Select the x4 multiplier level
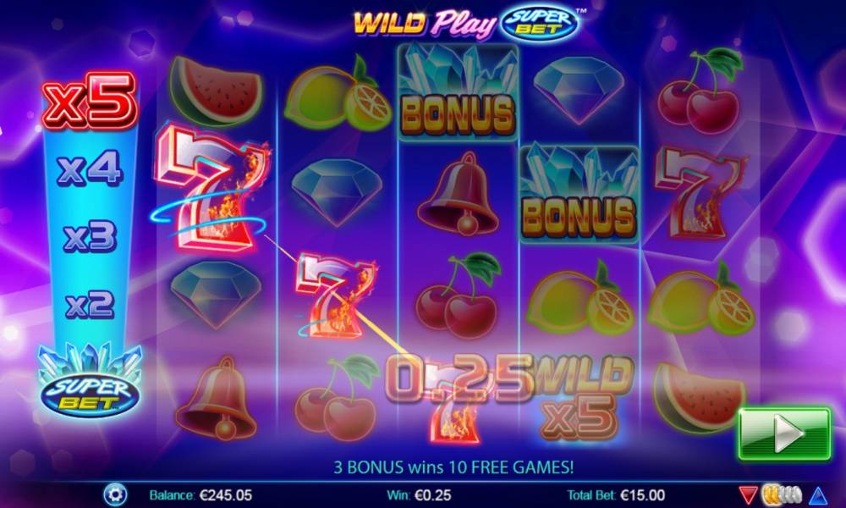 tap(90, 168)
